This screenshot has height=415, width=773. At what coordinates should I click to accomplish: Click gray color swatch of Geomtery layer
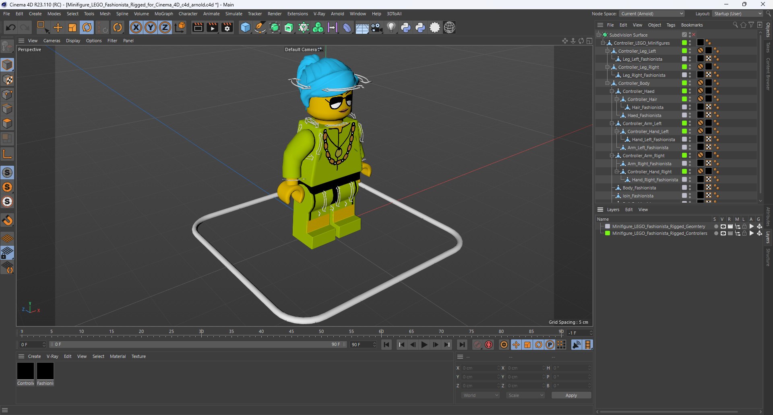tap(608, 226)
